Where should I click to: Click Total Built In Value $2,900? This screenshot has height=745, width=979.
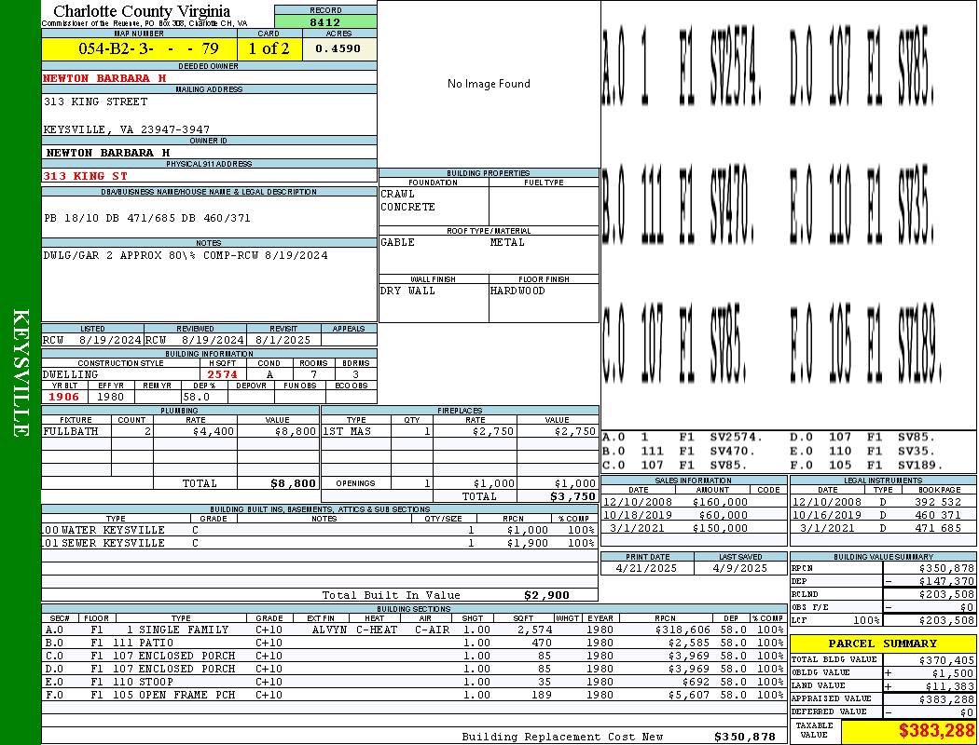point(546,595)
